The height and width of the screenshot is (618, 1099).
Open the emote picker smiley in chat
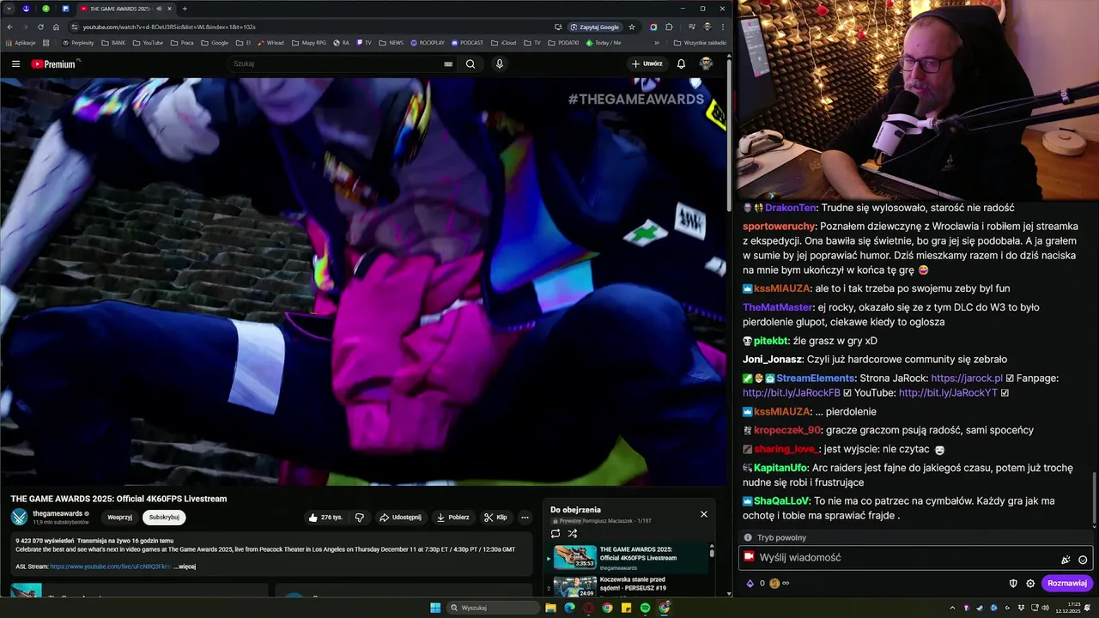pos(1083,560)
